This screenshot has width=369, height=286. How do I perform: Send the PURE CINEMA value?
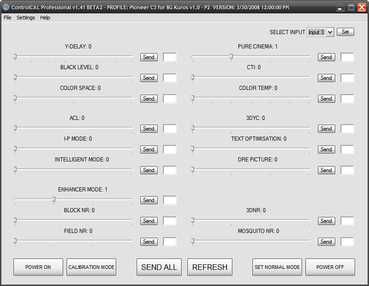327,57
